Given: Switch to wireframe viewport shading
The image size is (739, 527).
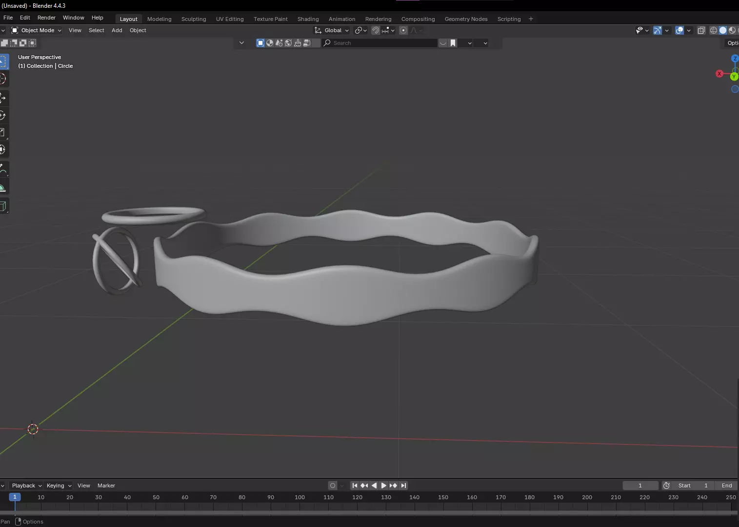Looking at the screenshot, I should pyautogui.click(x=714, y=30).
